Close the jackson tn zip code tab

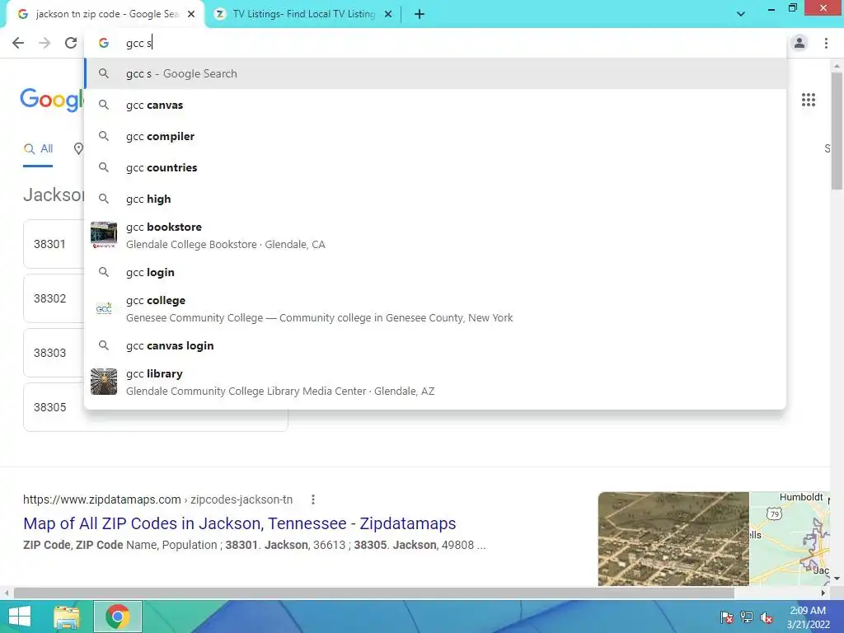coord(191,15)
